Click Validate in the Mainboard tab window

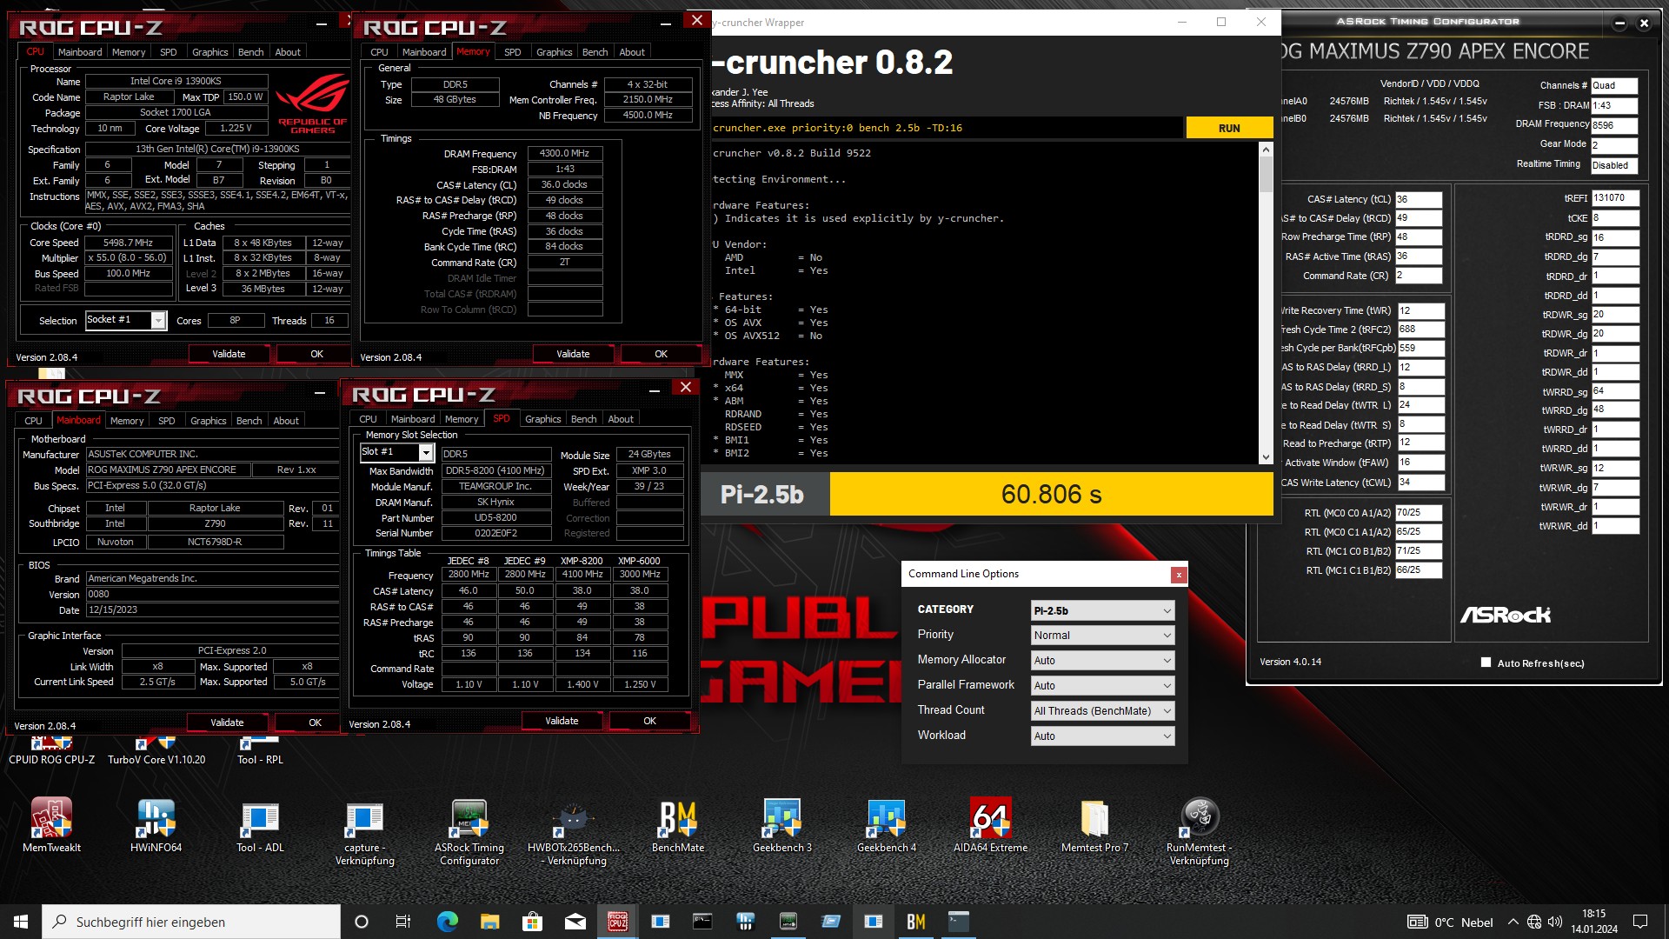(x=227, y=723)
